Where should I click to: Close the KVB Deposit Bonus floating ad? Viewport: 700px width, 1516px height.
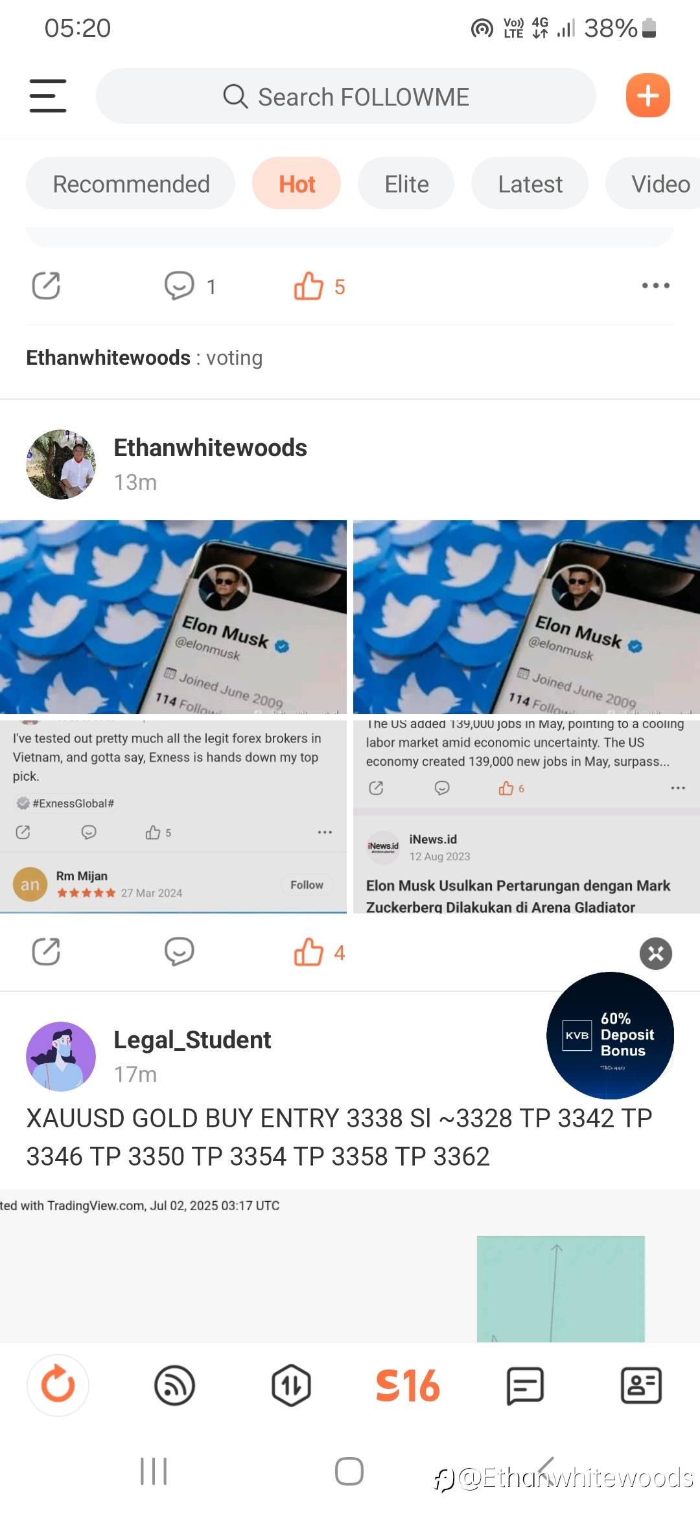click(656, 953)
